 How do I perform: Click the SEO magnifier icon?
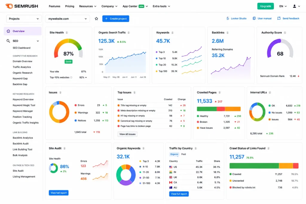[8, 41]
